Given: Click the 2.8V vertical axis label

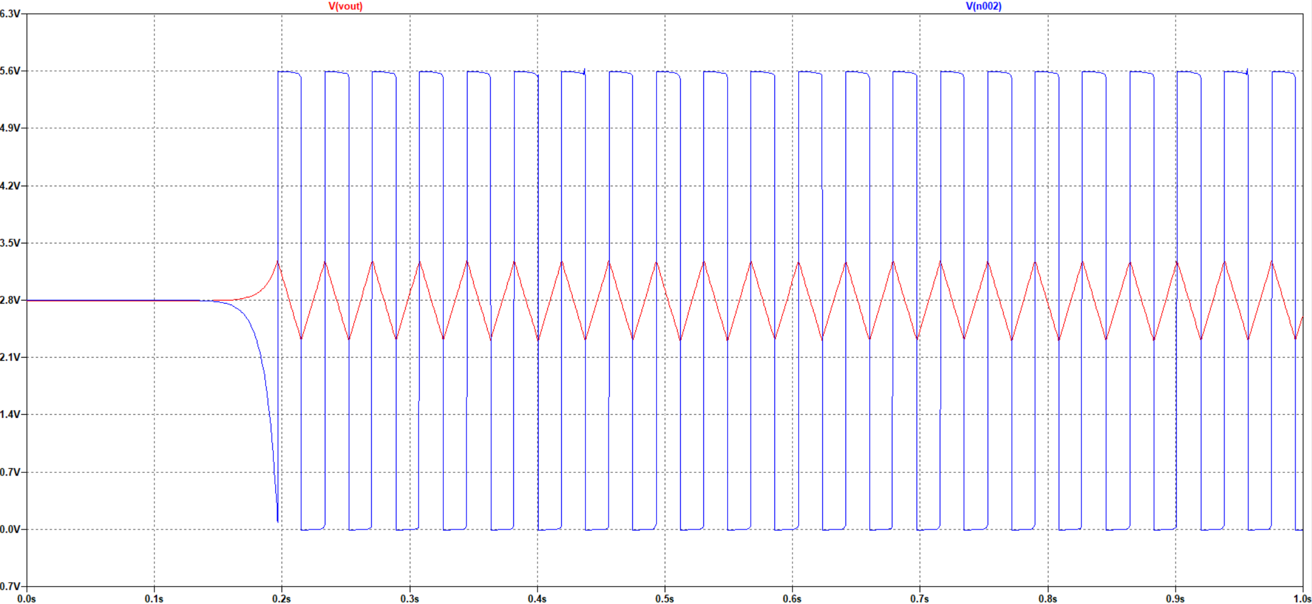Looking at the screenshot, I should pos(10,300).
